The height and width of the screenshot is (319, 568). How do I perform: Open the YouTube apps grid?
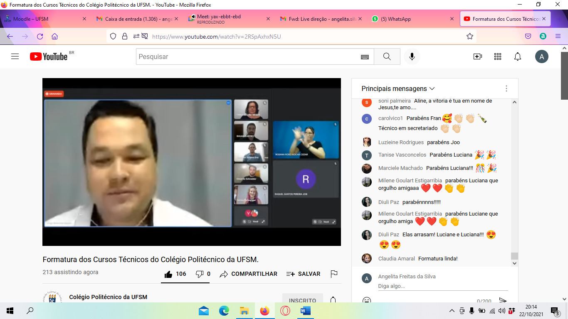tap(497, 56)
